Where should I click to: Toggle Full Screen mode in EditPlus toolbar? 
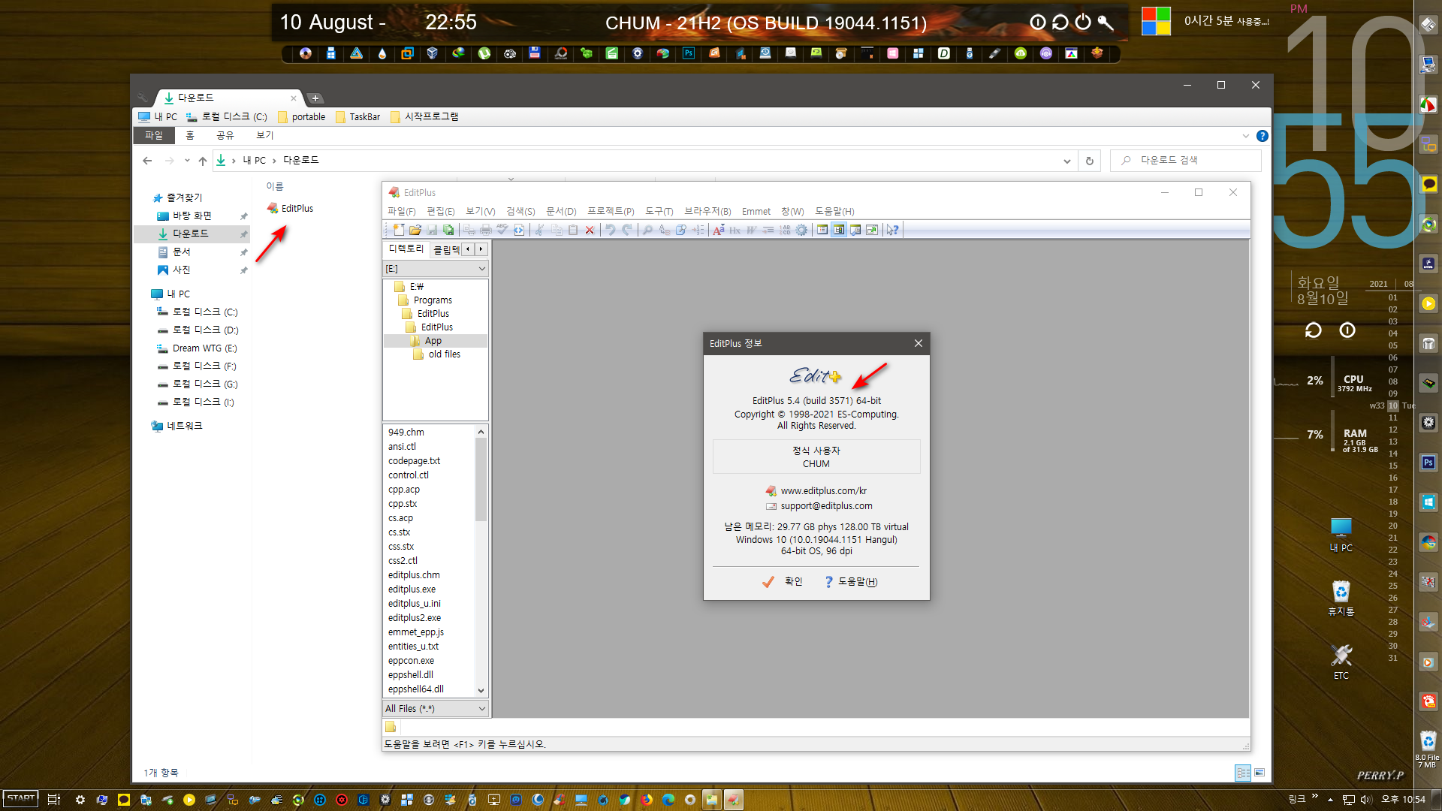click(872, 230)
